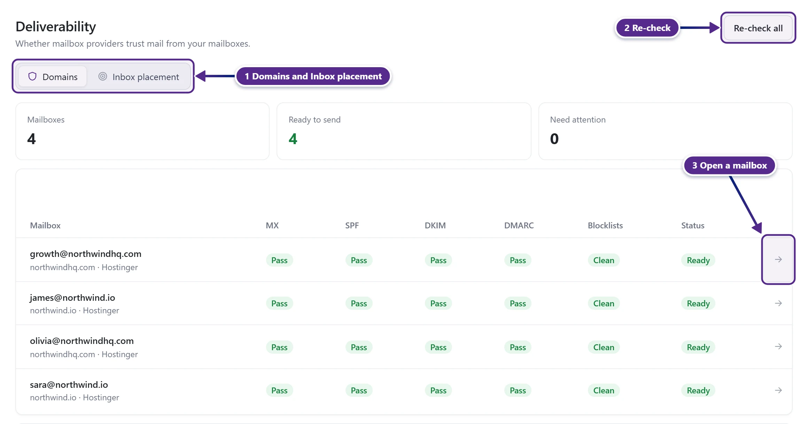Click Clean blocklist badge for james@northwind.io
The width and height of the screenshot is (808, 424).
click(604, 304)
